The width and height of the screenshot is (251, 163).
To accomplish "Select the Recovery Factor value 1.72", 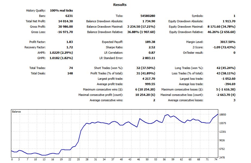I will 70,47.
